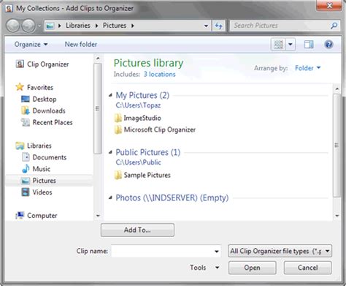Click the Clip Organizer icon in sidebar

[20, 64]
